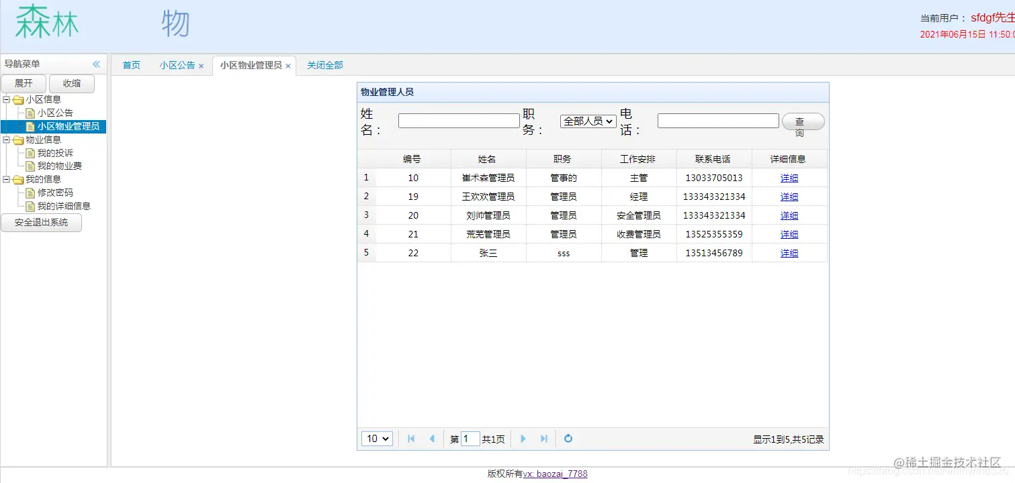This screenshot has width=1015, height=483.
Task: Open the 职务 全部人员 dropdown
Action: click(588, 121)
